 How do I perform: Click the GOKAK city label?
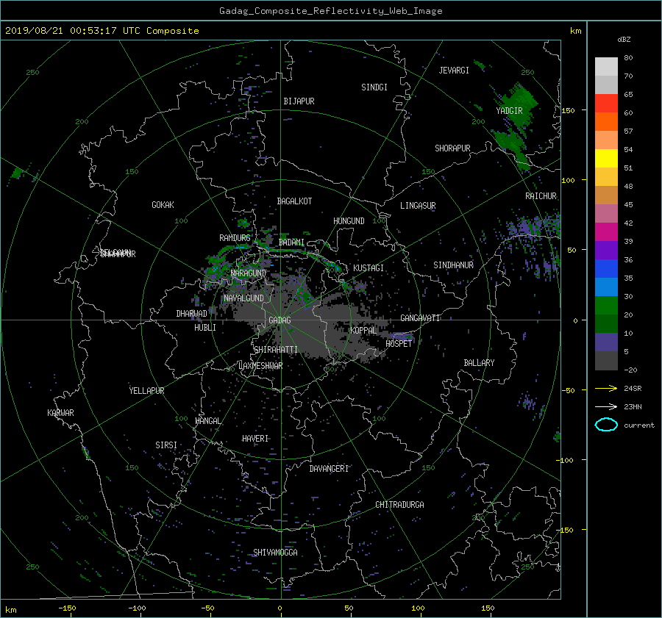click(163, 205)
